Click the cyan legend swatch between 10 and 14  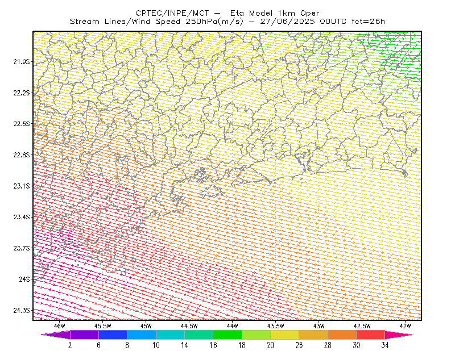170,335
